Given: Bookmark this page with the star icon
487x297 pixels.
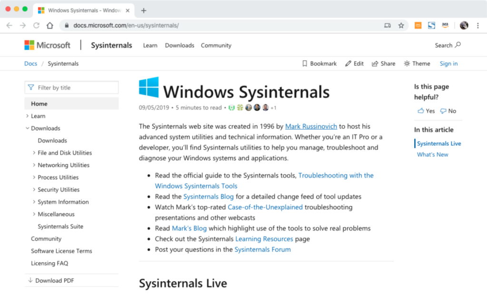Looking at the screenshot, I should pyautogui.click(x=401, y=26).
